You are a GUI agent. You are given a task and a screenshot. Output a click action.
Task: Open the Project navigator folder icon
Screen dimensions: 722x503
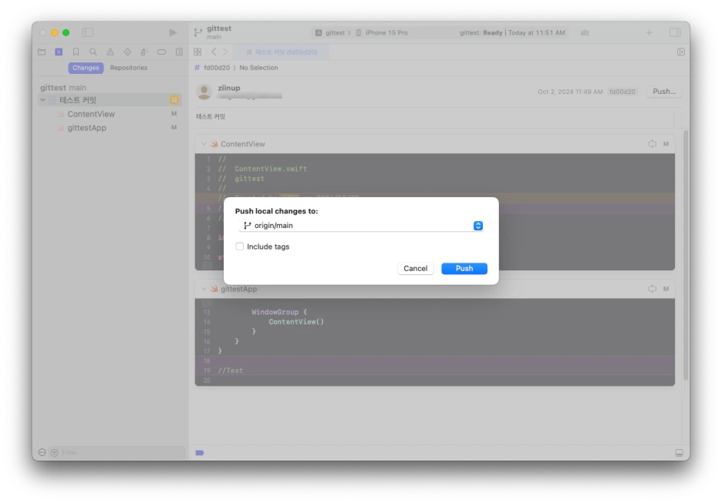point(42,52)
